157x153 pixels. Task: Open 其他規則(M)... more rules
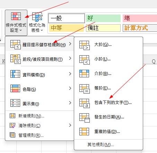(x=108, y=145)
